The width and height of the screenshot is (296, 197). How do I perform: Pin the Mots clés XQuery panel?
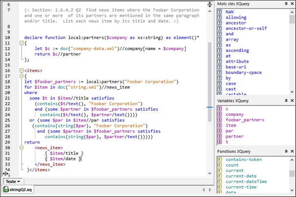286,4
